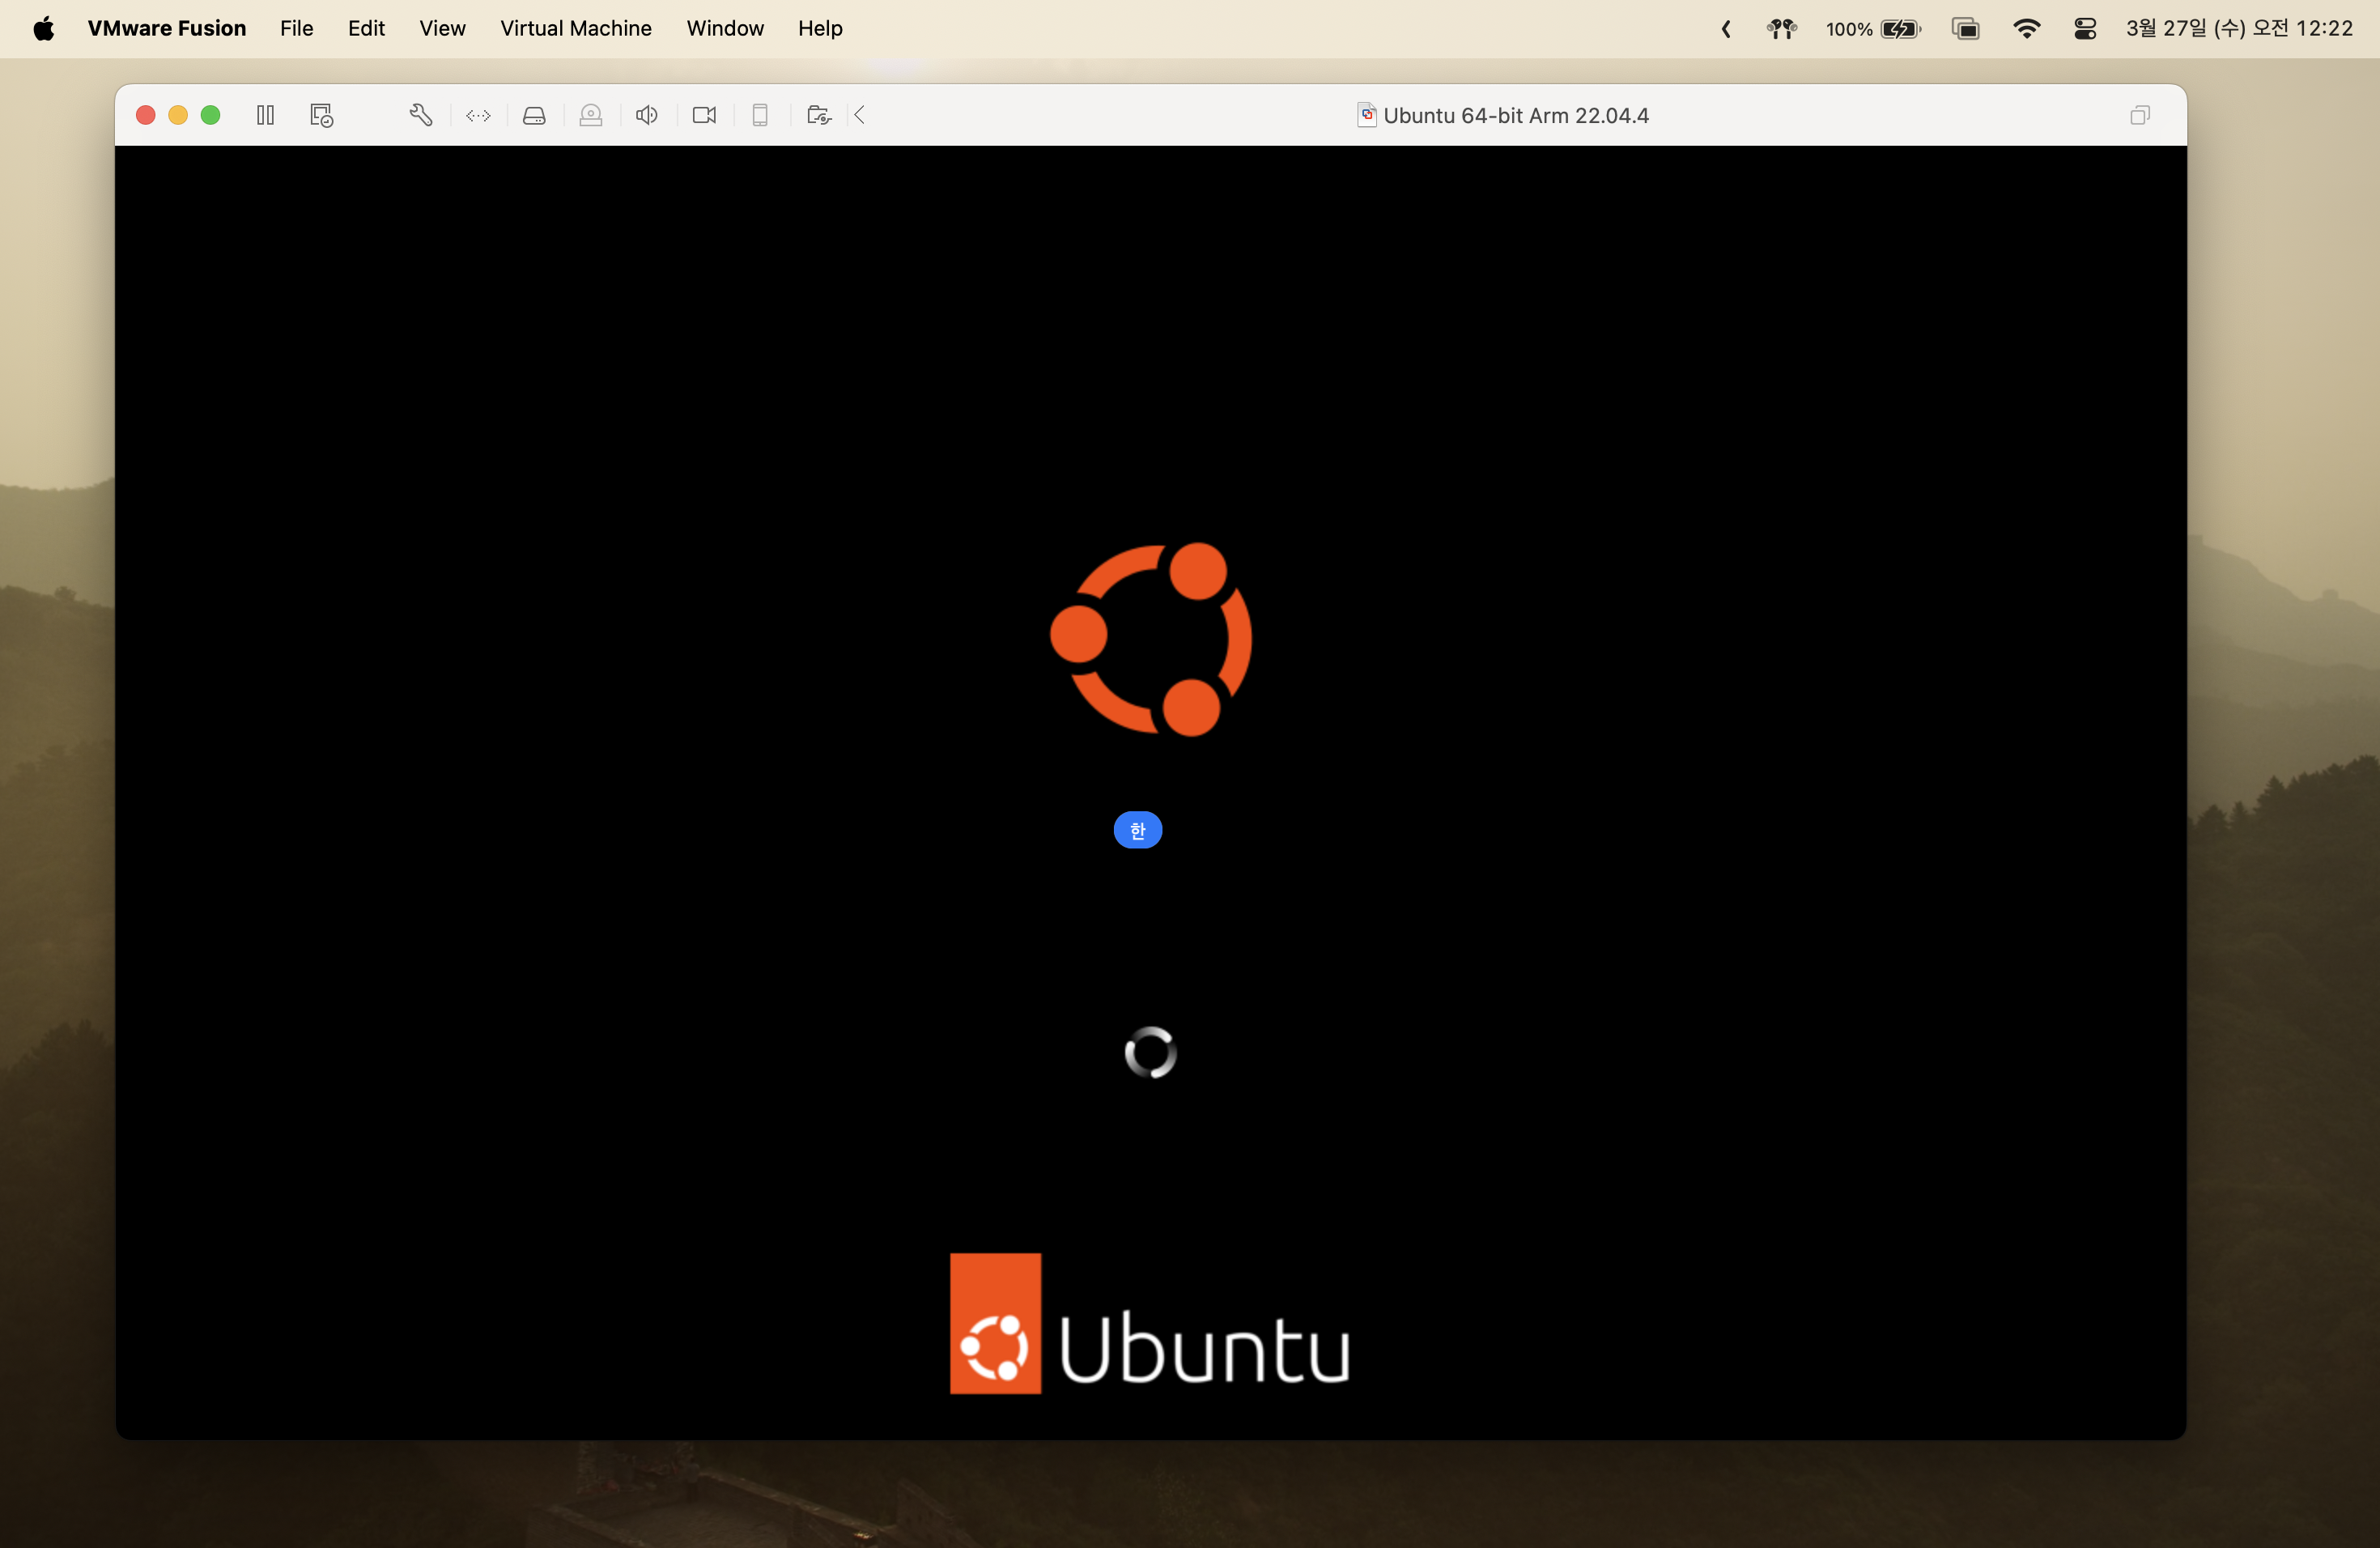Click the AirPods status icon in the menu bar

(1781, 29)
